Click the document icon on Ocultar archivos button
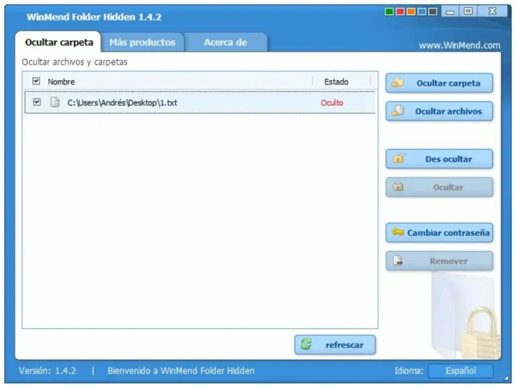This screenshot has width=516, height=387. point(398,111)
